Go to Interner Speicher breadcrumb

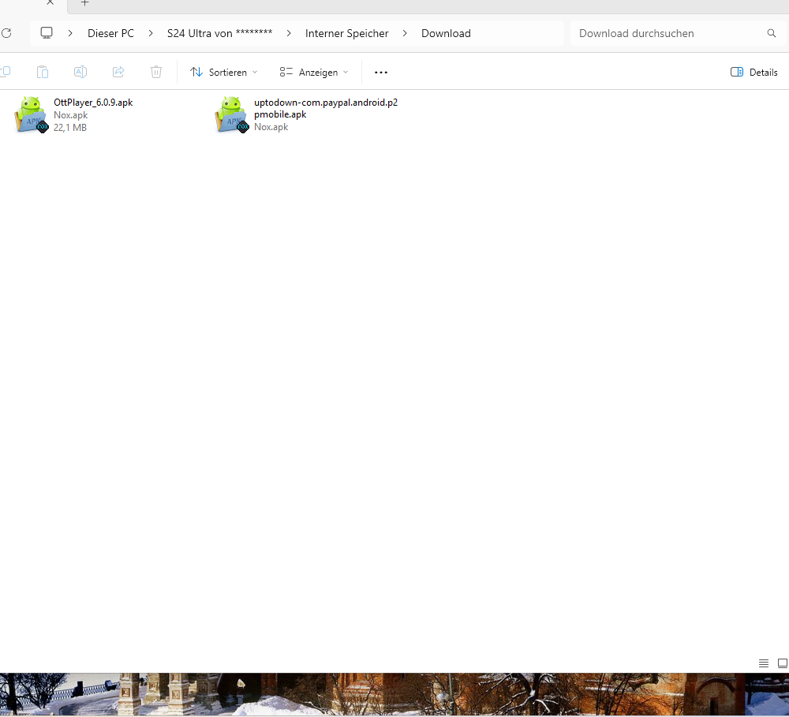(x=346, y=33)
